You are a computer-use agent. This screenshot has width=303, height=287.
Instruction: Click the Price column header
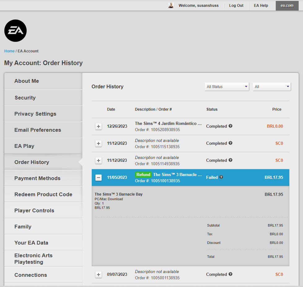[x=277, y=109]
